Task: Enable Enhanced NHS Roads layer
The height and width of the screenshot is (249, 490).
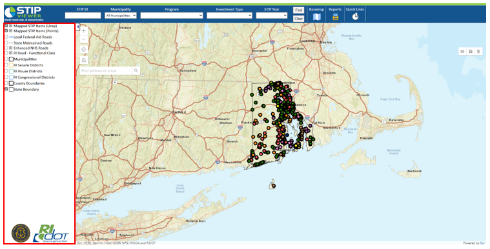Action: coord(6,48)
